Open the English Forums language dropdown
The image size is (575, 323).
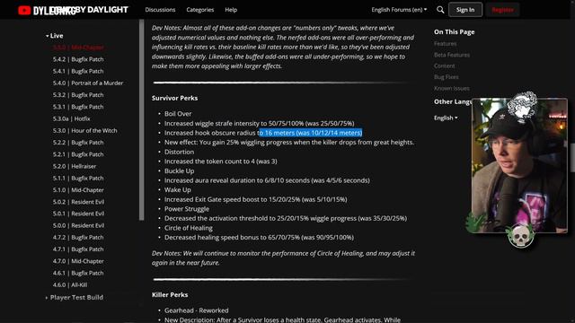[399, 10]
